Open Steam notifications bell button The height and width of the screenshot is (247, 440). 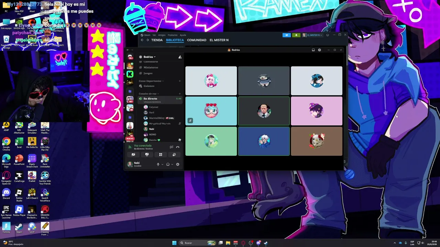pyautogui.click(x=296, y=35)
